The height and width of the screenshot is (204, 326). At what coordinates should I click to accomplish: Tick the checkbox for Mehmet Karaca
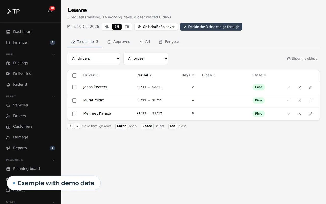(74, 114)
